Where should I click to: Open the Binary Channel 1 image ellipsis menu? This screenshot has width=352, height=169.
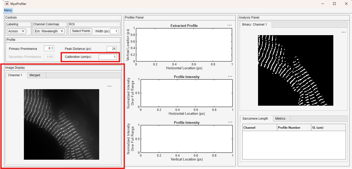[343, 32]
